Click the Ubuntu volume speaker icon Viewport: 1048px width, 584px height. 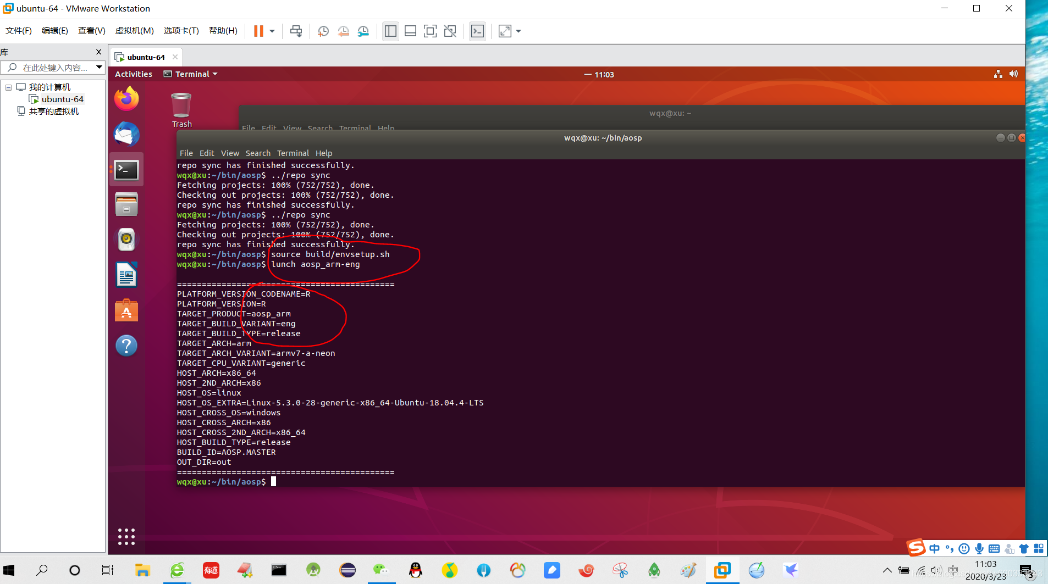[1013, 74]
